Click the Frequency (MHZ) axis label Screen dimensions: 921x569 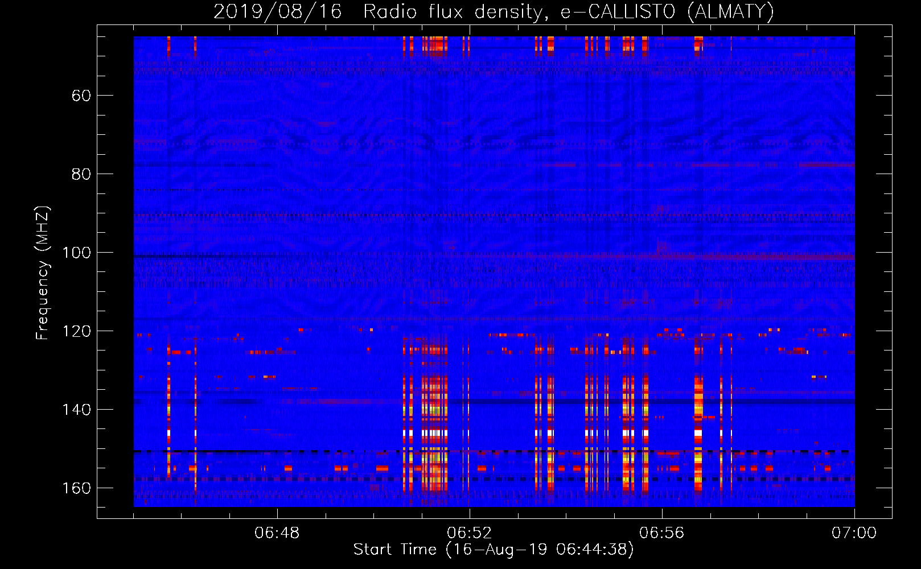43,273
